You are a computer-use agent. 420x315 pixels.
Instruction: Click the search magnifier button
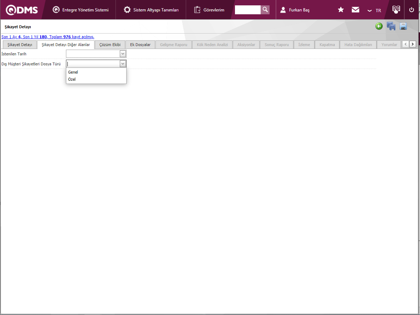265,10
